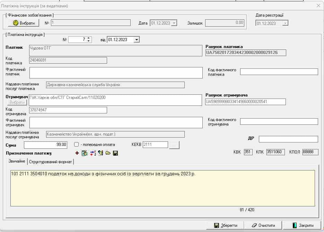Click the 81 / 420 character counter
The height and width of the screenshot is (232, 324).
pos(247,210)
